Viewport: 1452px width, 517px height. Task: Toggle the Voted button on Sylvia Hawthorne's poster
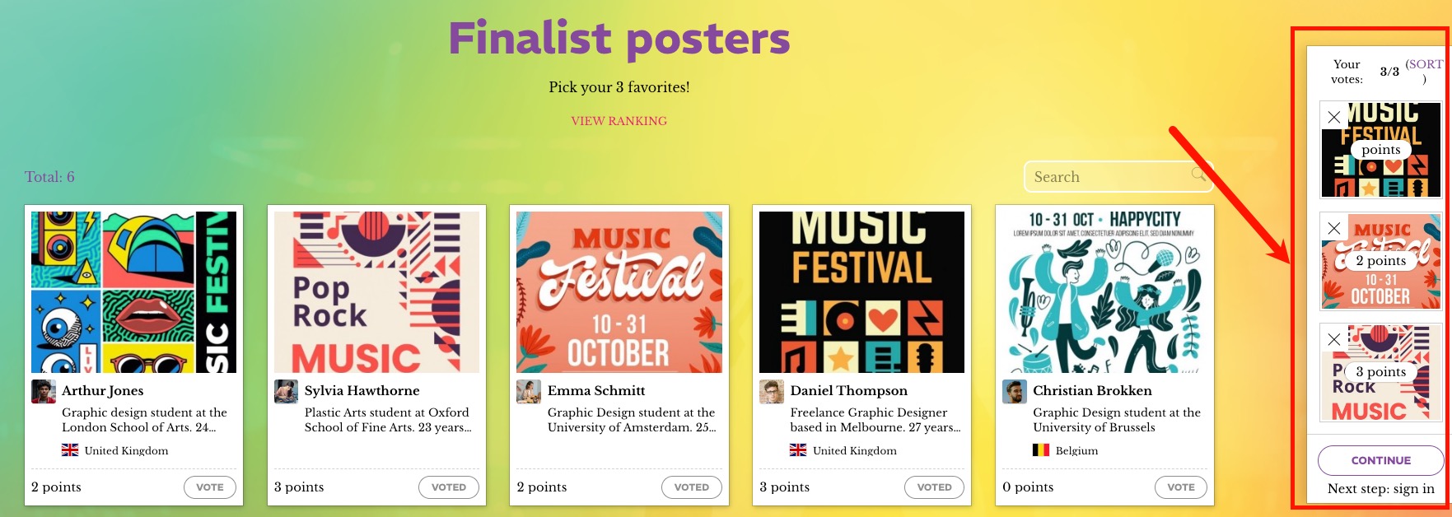pyautogui.click(x=449, y=487)
